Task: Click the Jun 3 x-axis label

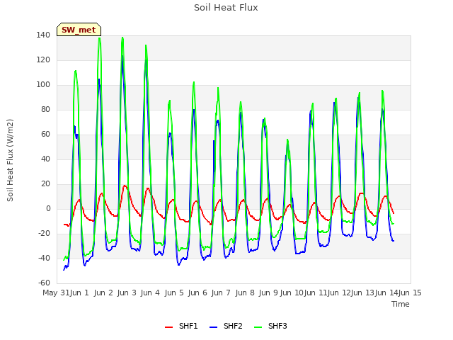Action: click(127, 293)
